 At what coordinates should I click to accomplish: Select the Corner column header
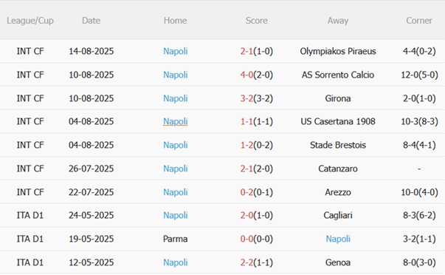(x=419, y=21)
